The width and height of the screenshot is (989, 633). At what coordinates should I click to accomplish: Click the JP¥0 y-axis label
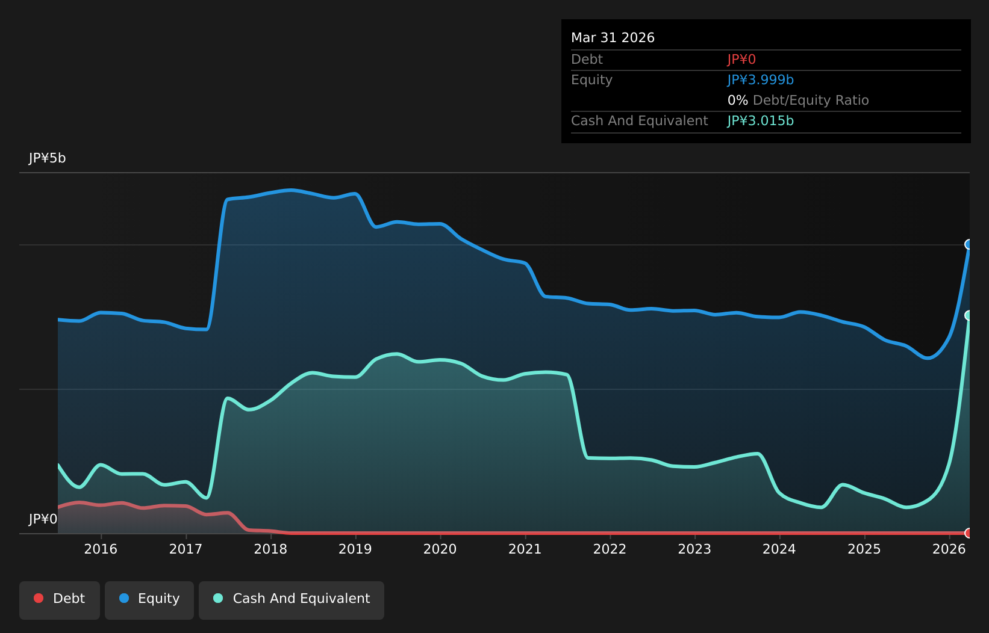point(43,519)
